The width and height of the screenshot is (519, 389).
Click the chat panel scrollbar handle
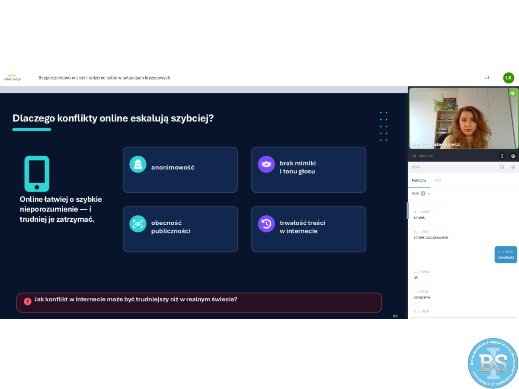pos(407,210)
